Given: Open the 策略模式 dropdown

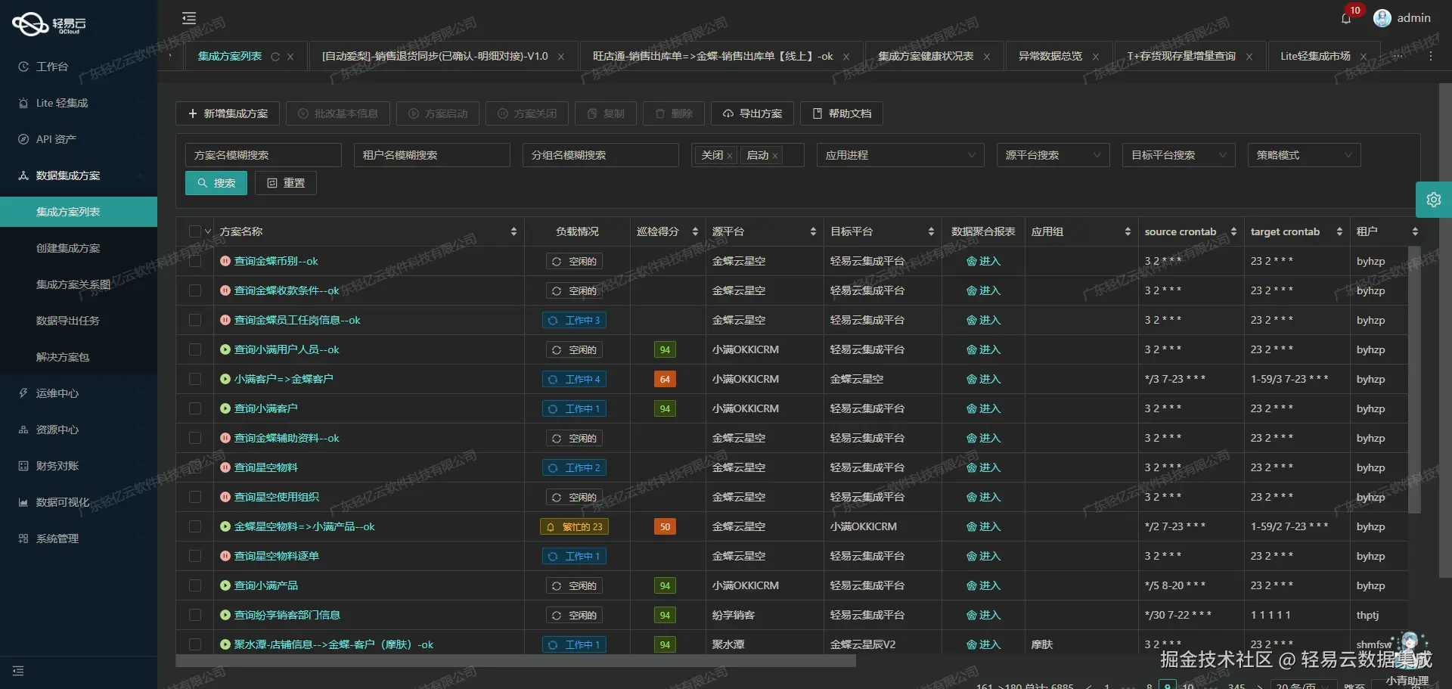Looking at the screenshot, I should pyautogui.click(x=1304, y=155).
